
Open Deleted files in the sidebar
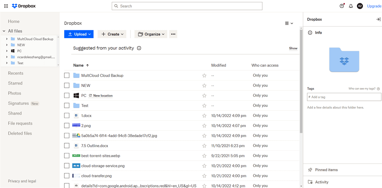point(20,134)
